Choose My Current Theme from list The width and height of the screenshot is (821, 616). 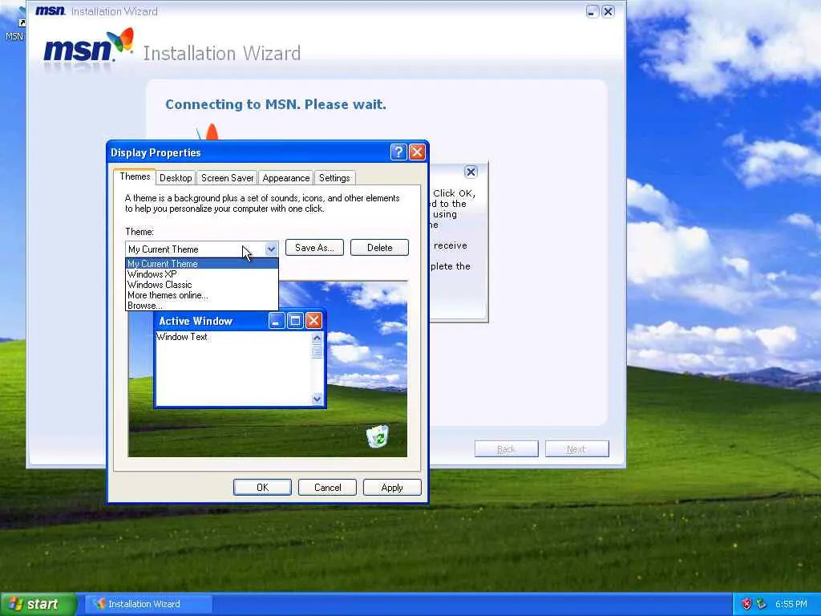[x=201, y=263]
